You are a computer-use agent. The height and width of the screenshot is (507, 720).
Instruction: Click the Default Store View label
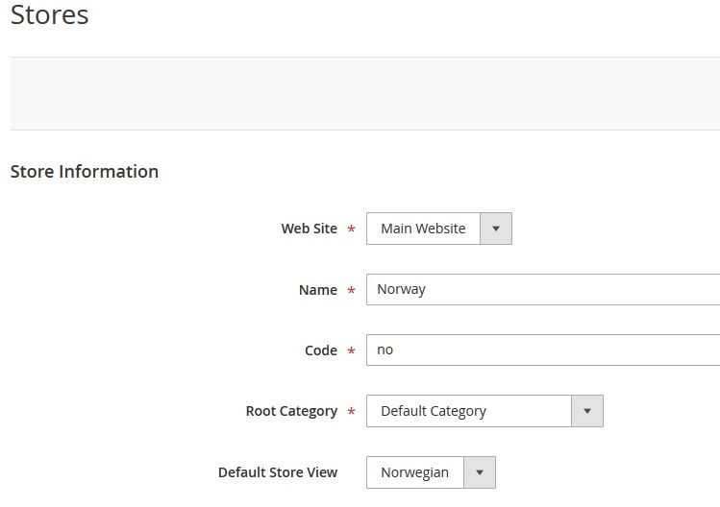click(278, 472)
